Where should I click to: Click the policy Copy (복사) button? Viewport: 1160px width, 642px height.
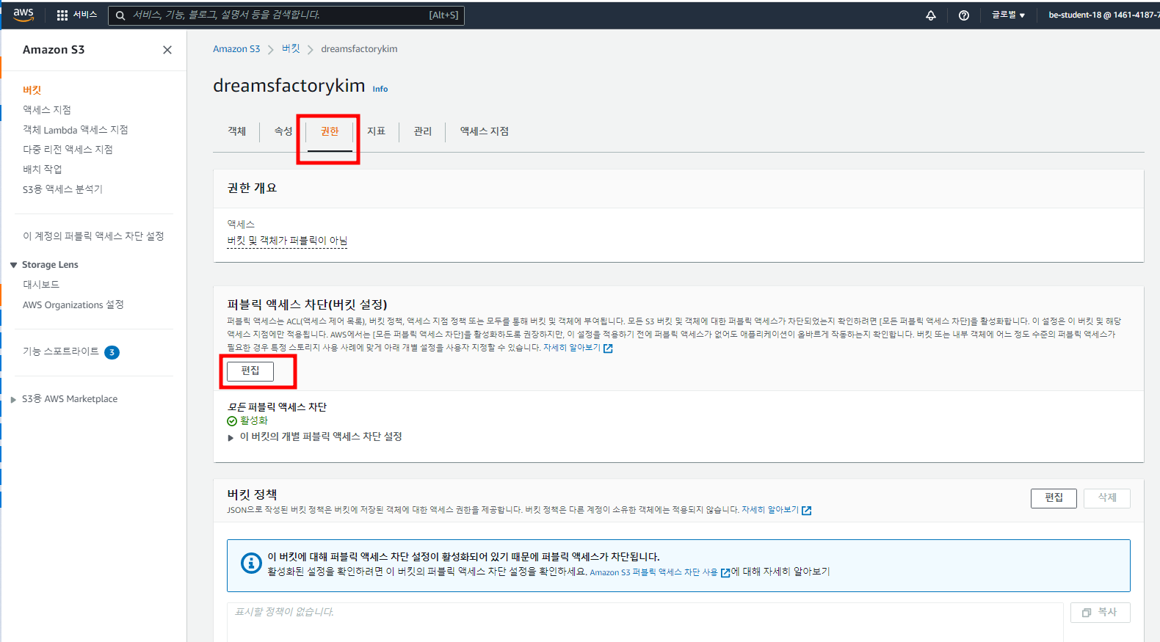(x=1101, y=613)
